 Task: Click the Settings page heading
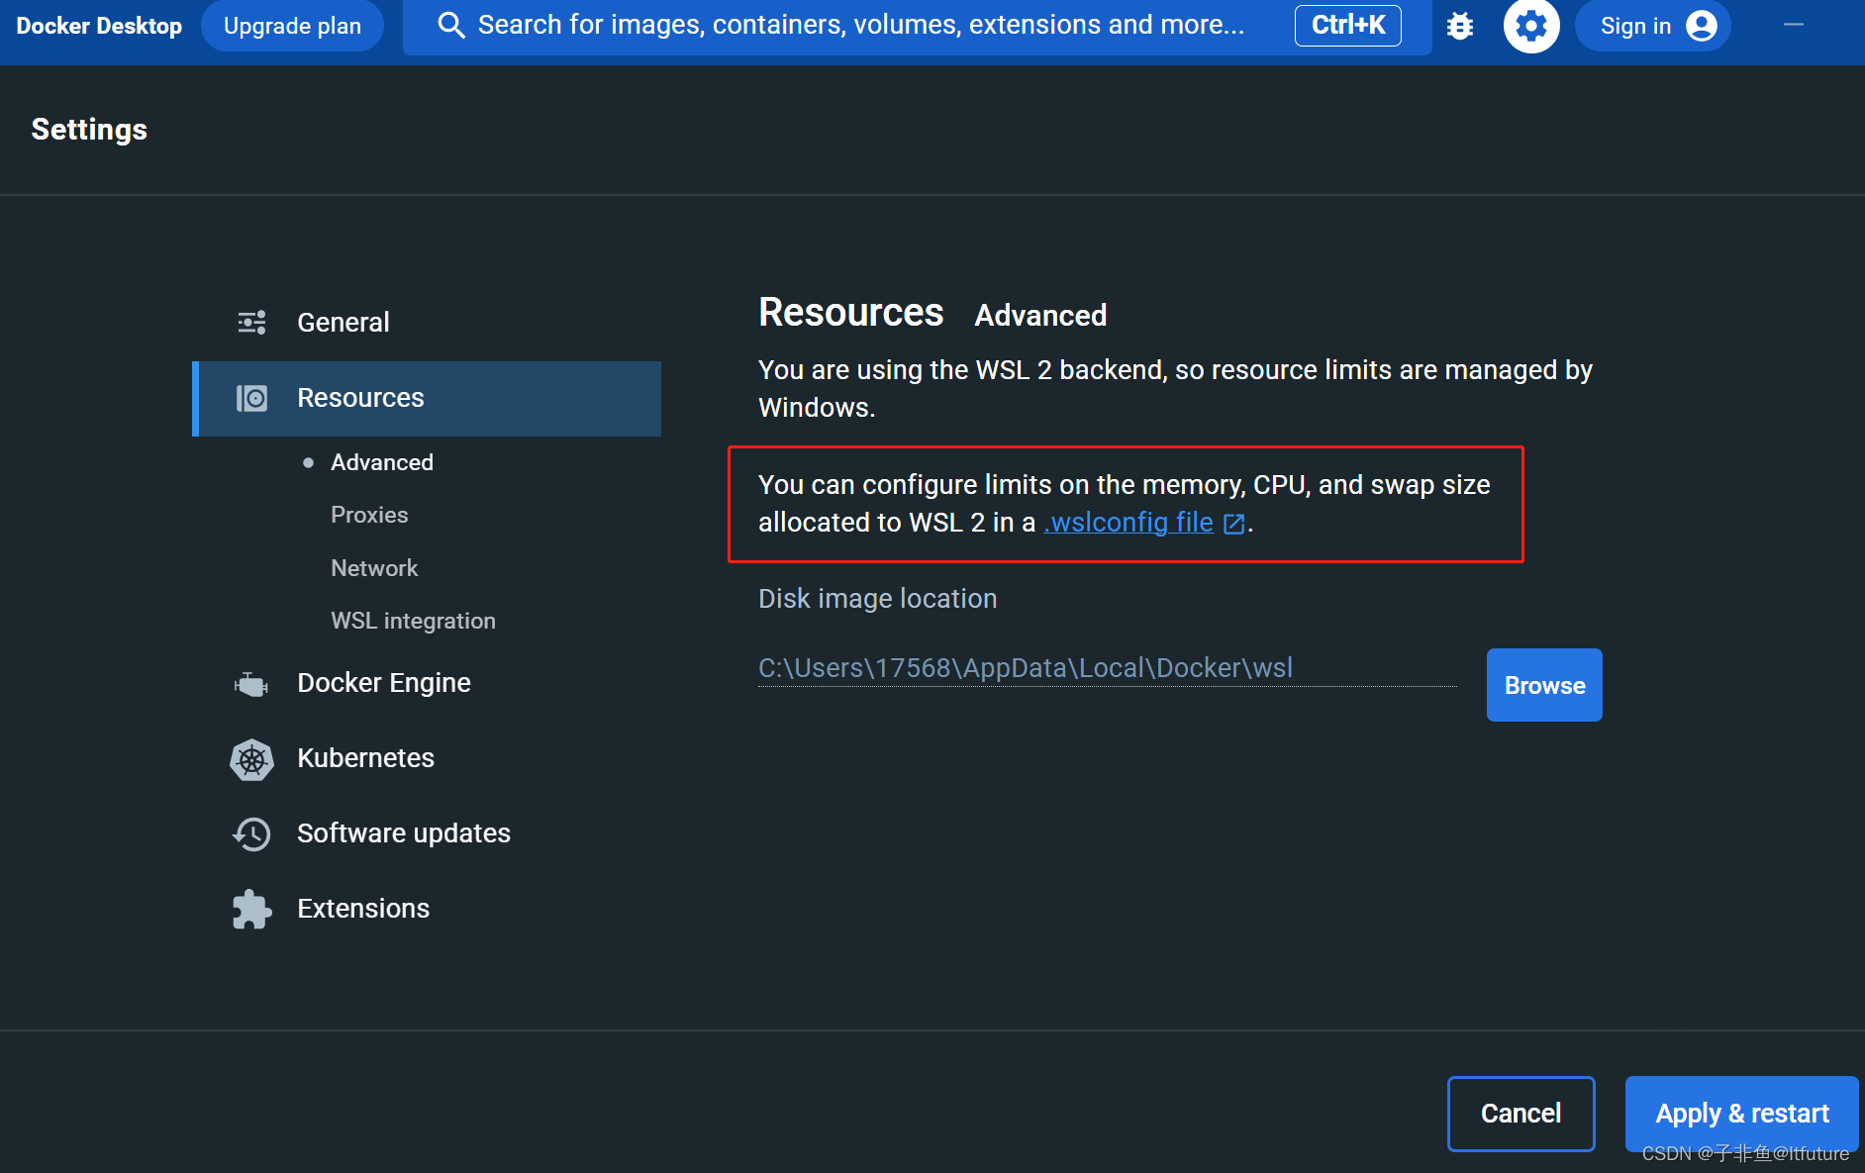pos(89,130)
